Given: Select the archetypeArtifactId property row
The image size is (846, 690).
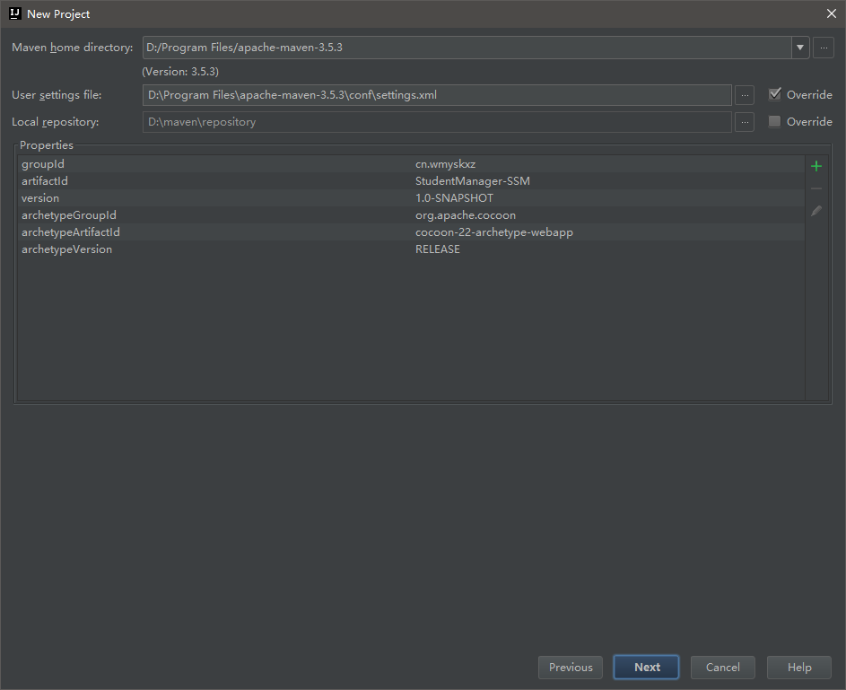Looking at the screenshot, I should (x=411, y=232).
